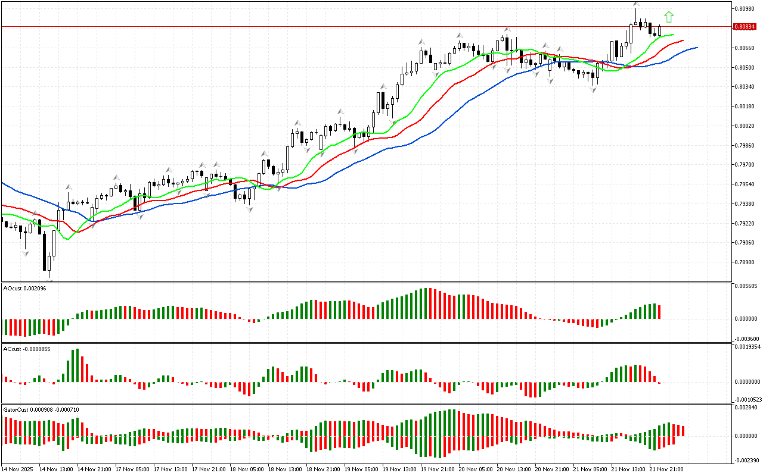Click the 0.002840 value on GatorCust scale

(744, 408)
